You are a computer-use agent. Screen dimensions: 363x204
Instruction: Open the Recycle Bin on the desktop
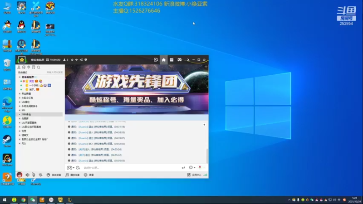point(7,65)
